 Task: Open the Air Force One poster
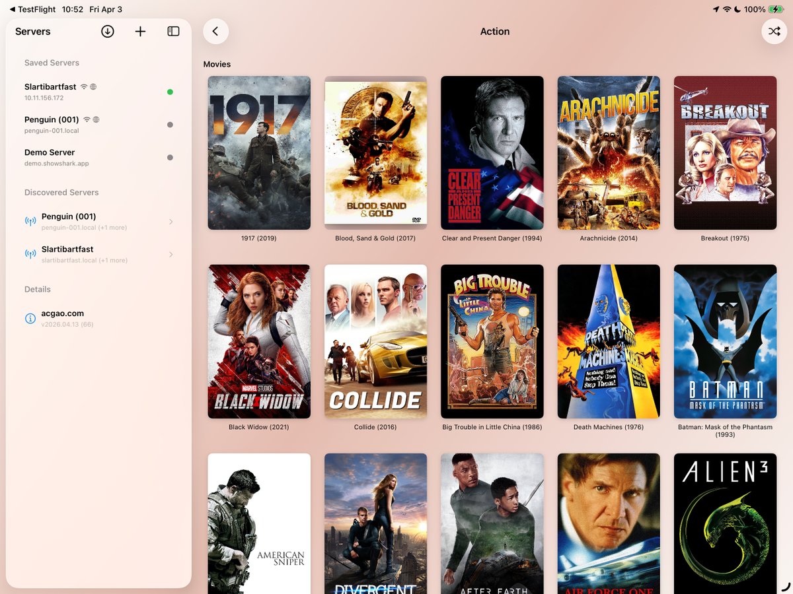(609, 523)
